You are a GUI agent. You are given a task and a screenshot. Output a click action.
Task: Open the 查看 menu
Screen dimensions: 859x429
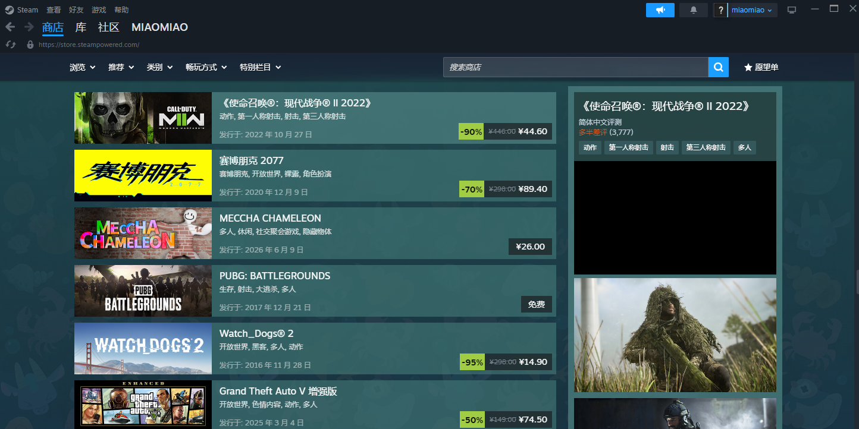[x=54, y=10]
